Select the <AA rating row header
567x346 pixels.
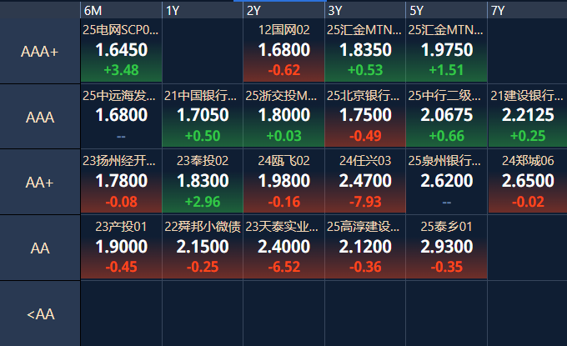click(40, 313)
